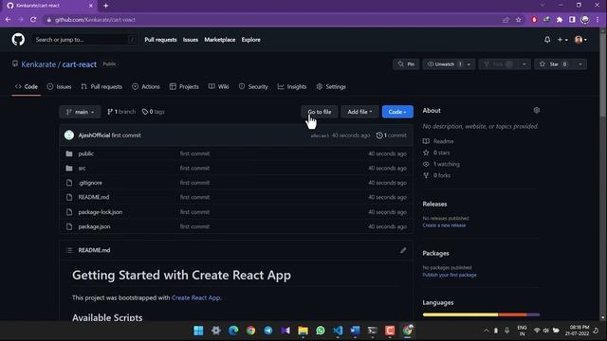Viewport: 607px width, 341px height.
Task: Click the src folder icon
Action: click(x=69, y=169)
